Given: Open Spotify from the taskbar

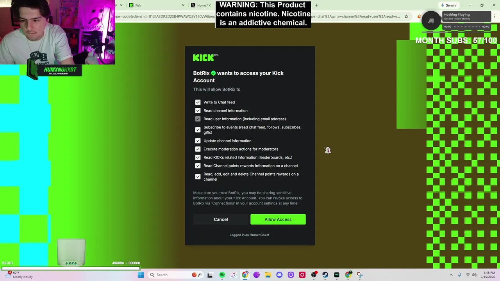Looking at the screenshot, I should [x=222, y=275].
